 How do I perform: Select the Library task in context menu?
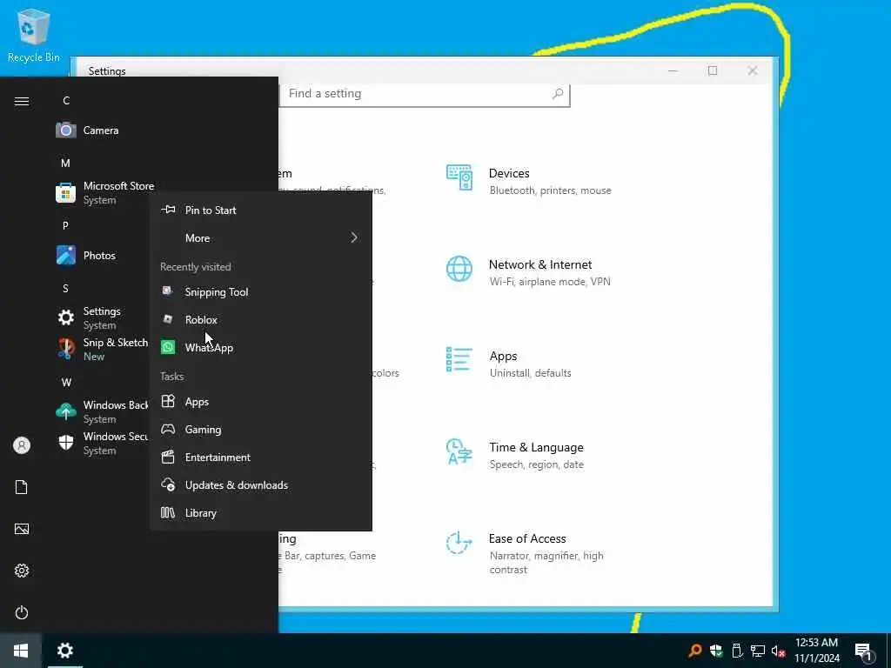click(x=261, y=513)
